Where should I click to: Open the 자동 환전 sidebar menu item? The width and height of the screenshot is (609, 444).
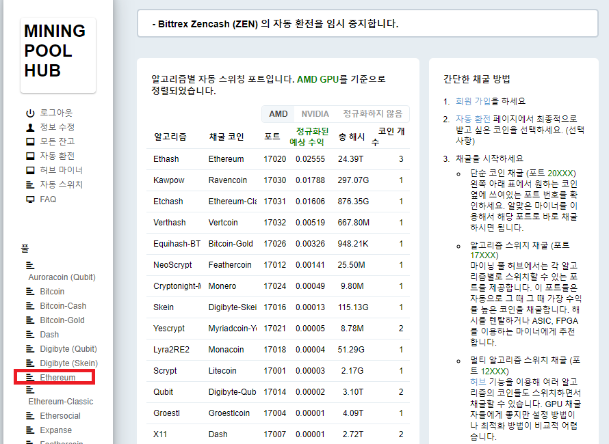point(57,156)
